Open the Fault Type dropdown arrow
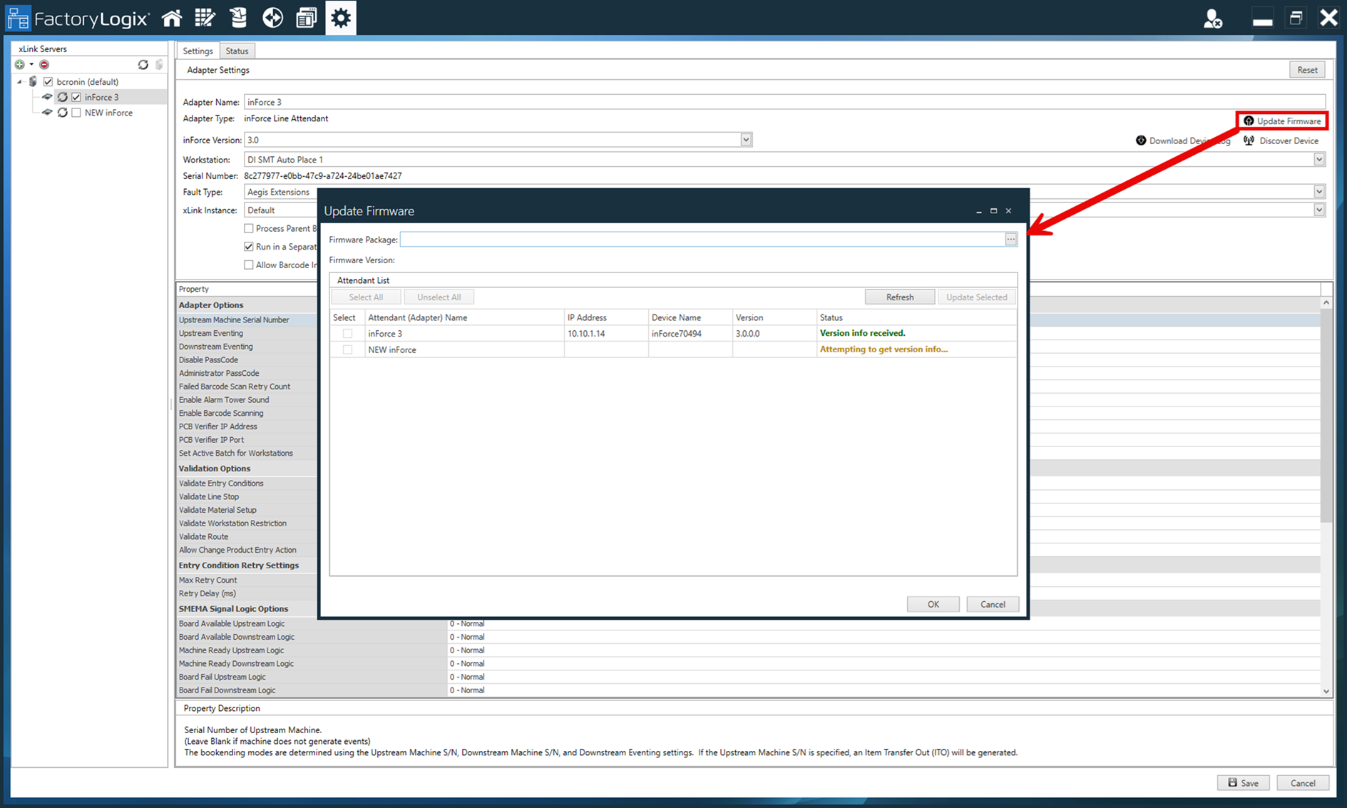 pos(1319,192)
